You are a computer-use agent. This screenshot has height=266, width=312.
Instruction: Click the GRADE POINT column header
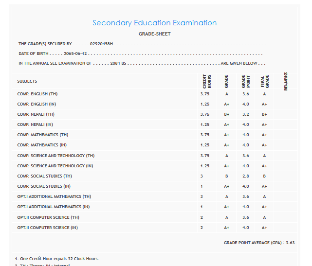coord(245,81)
